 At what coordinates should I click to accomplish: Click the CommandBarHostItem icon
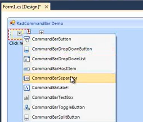tap(27, 69)
